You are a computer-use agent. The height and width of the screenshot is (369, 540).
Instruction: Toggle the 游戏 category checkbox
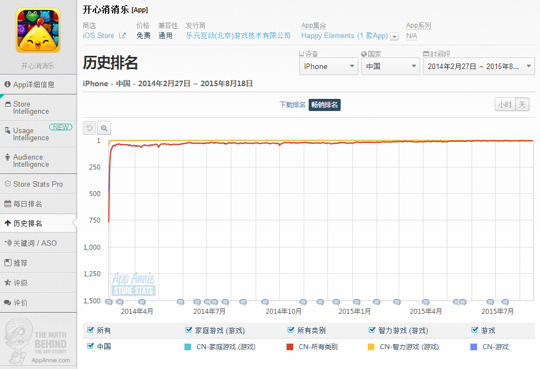coord(475,330)
